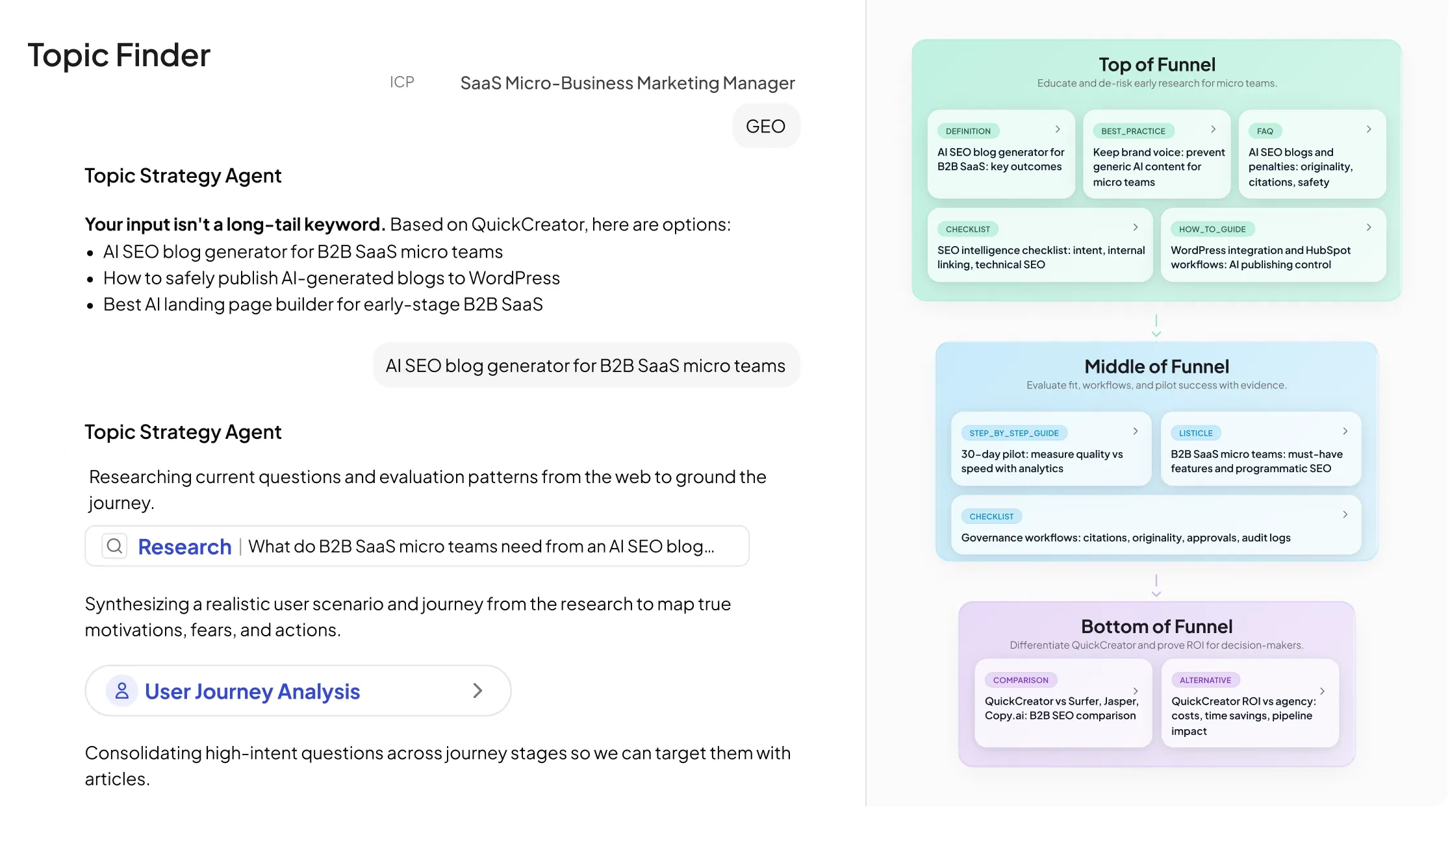Click the HOW_TO_GUIDE tag label
The image size is (1450, 848).
tap(1212, 229)
